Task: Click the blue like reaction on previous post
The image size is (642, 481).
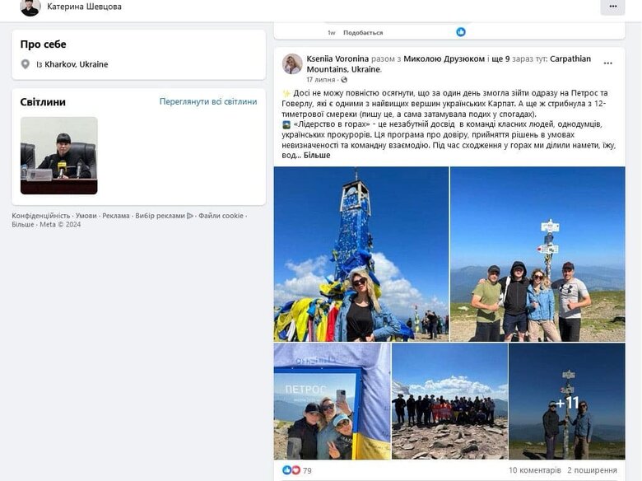Action: pos(461,32)
